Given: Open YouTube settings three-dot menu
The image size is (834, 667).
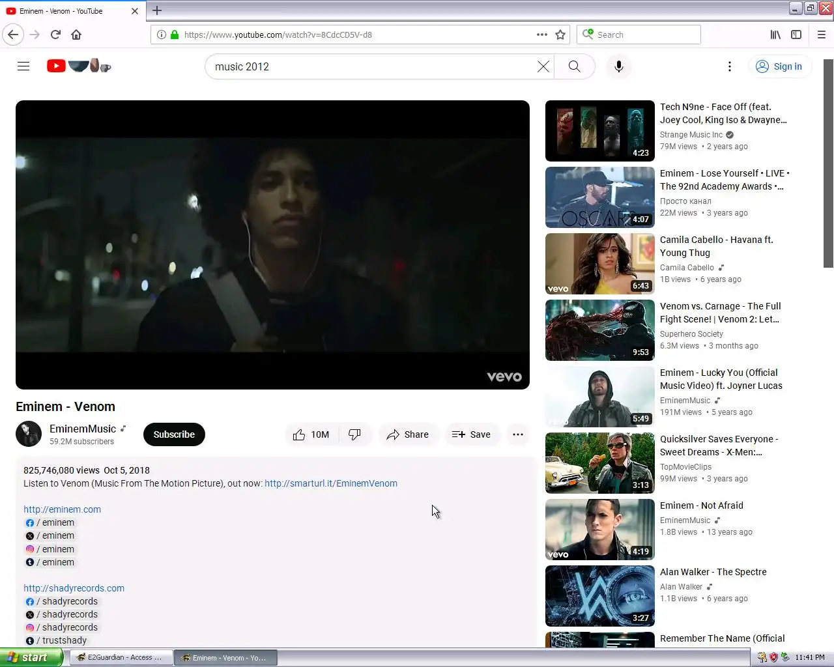Looking at the screenshot, I should pyautogui.click(x=730, y=66).
